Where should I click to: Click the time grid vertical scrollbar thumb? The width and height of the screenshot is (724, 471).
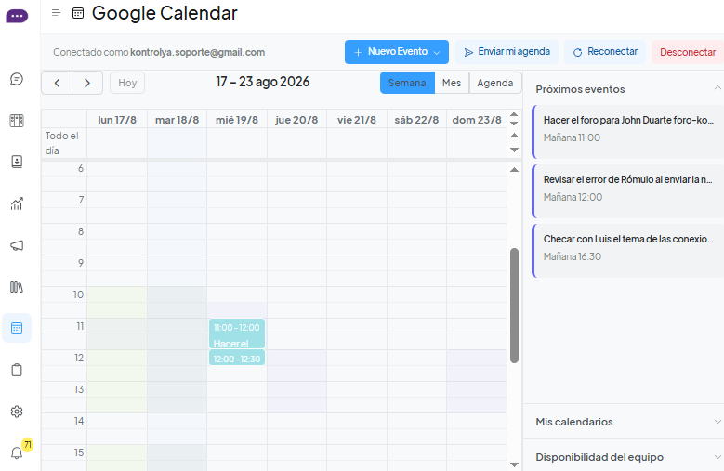(514, 306)
